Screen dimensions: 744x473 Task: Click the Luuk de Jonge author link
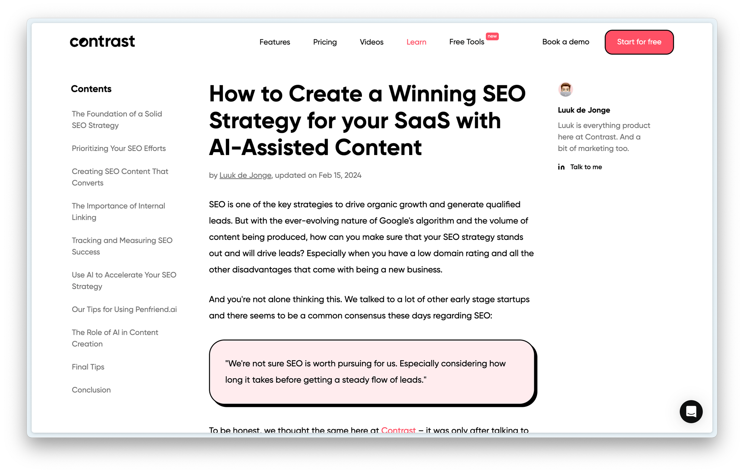[246, 175]
